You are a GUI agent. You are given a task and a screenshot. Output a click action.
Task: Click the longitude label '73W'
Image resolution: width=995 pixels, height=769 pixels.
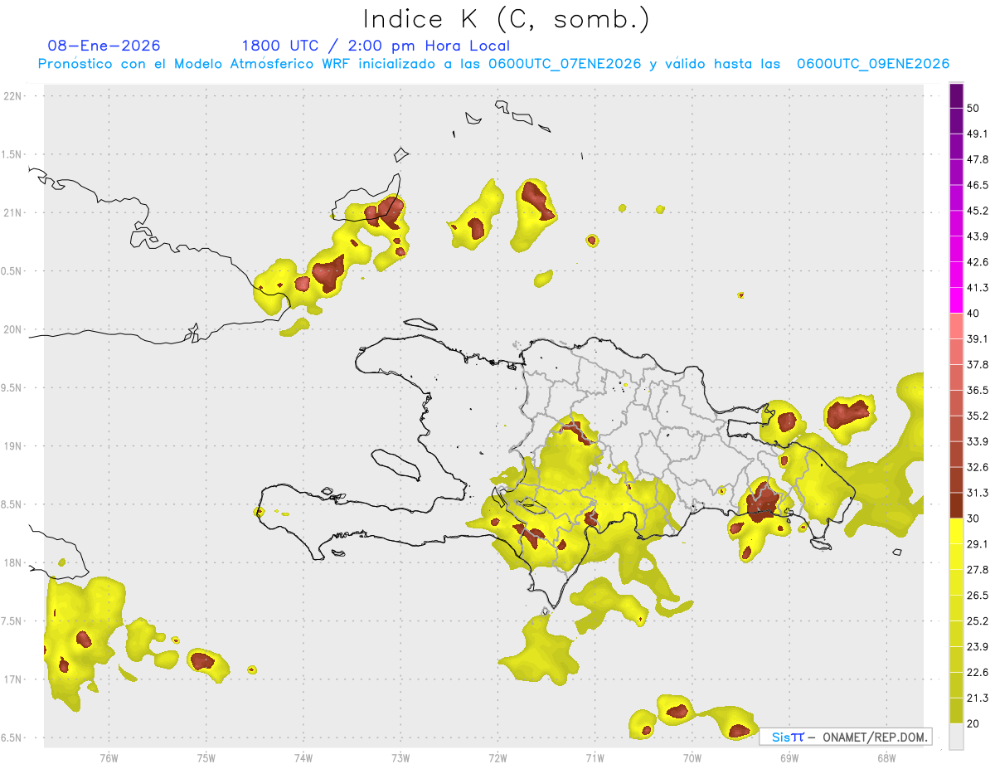coord(400,757)
